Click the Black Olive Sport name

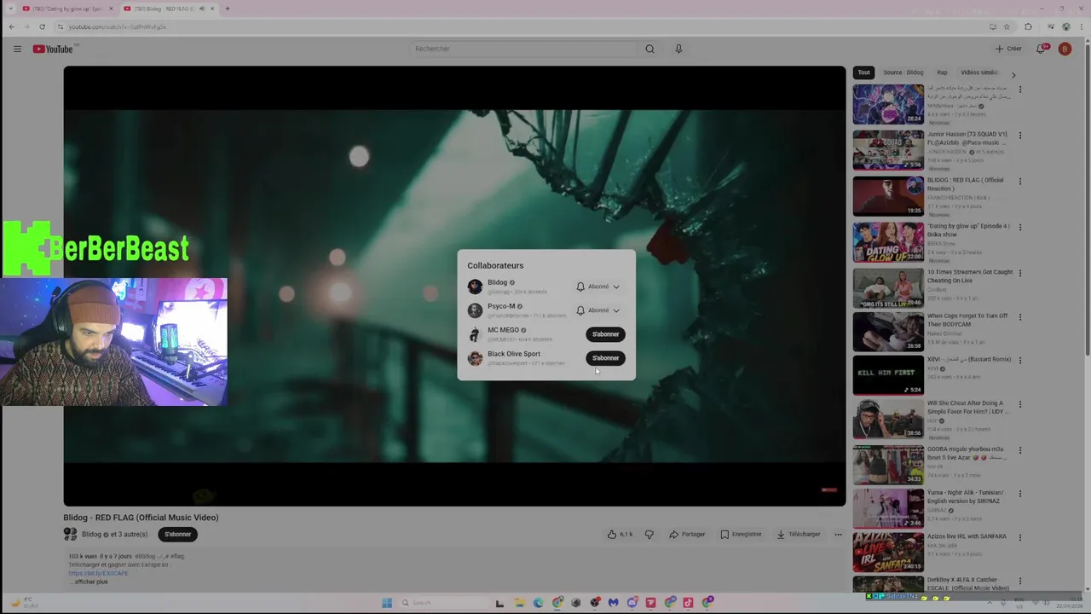coord(514,354)
